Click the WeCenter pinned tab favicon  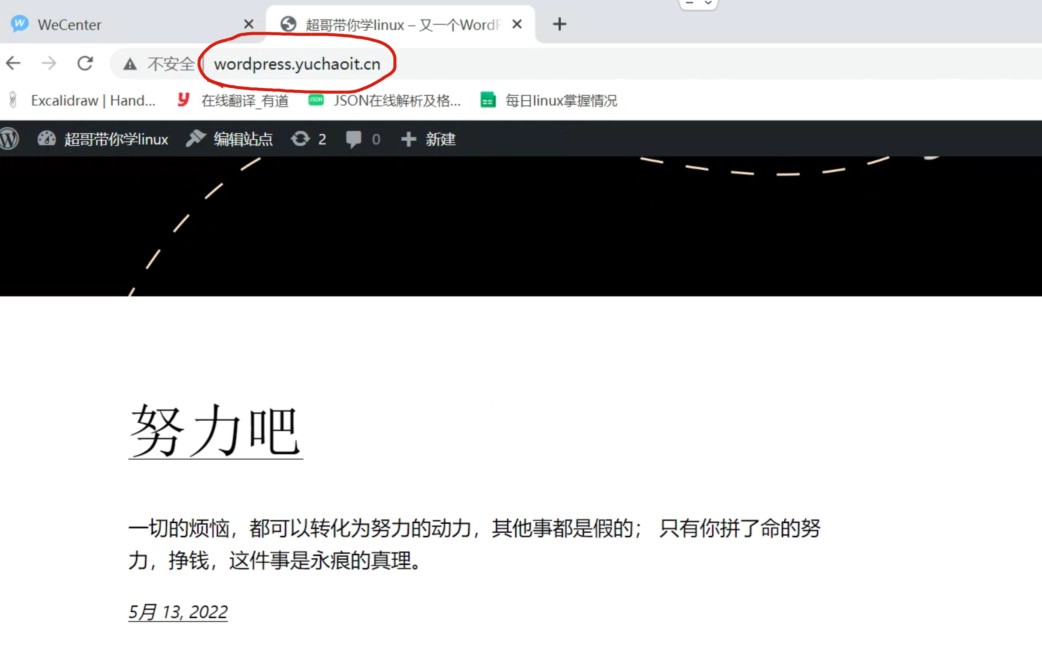coord(19,24)
